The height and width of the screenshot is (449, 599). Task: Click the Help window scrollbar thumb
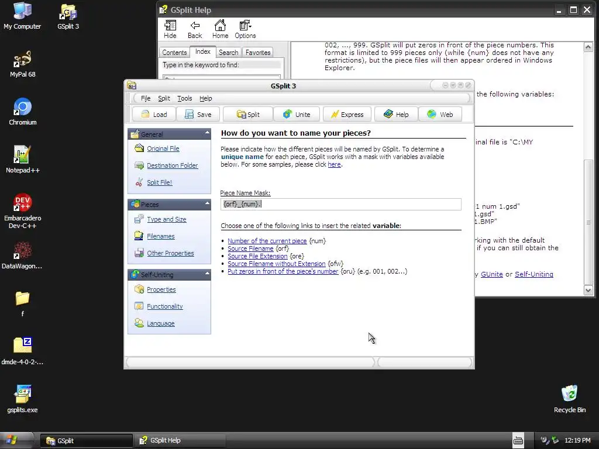click(x=588, y=222)
